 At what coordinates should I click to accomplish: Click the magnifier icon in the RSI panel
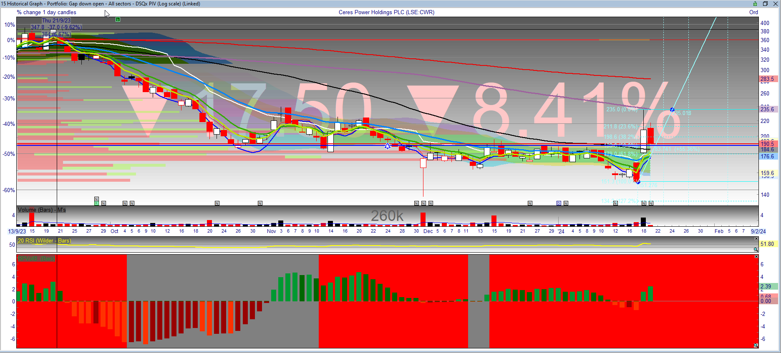click(x=756, y=250)
